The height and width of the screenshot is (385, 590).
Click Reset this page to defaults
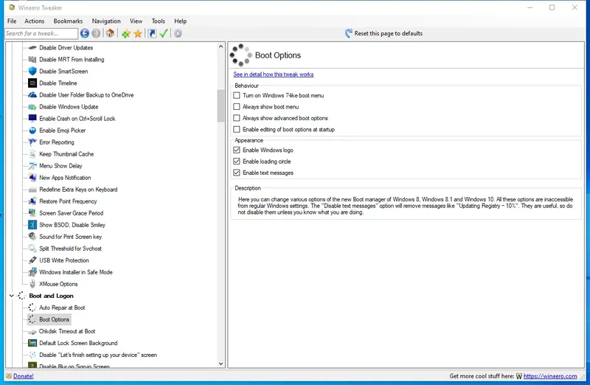(x=383, y=33)
